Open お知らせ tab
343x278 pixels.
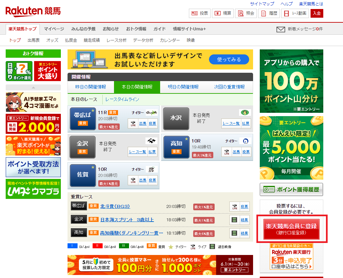[x=111, y=29]
